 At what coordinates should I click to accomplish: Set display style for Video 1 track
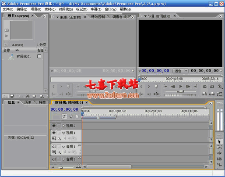[x=54, y=138]
